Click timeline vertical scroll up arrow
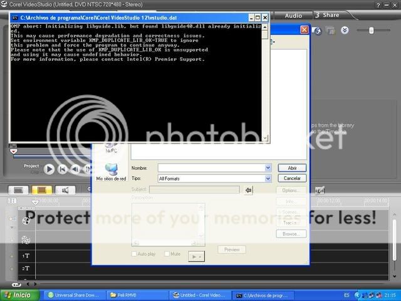The image size is (401, 301). pos(394,214)
